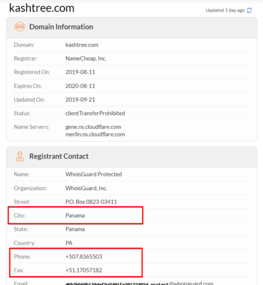Viewport: 263px width, 285px height.
Task: Click the street P.O. Box 0823-03411
Action: [x=92, y=202]
